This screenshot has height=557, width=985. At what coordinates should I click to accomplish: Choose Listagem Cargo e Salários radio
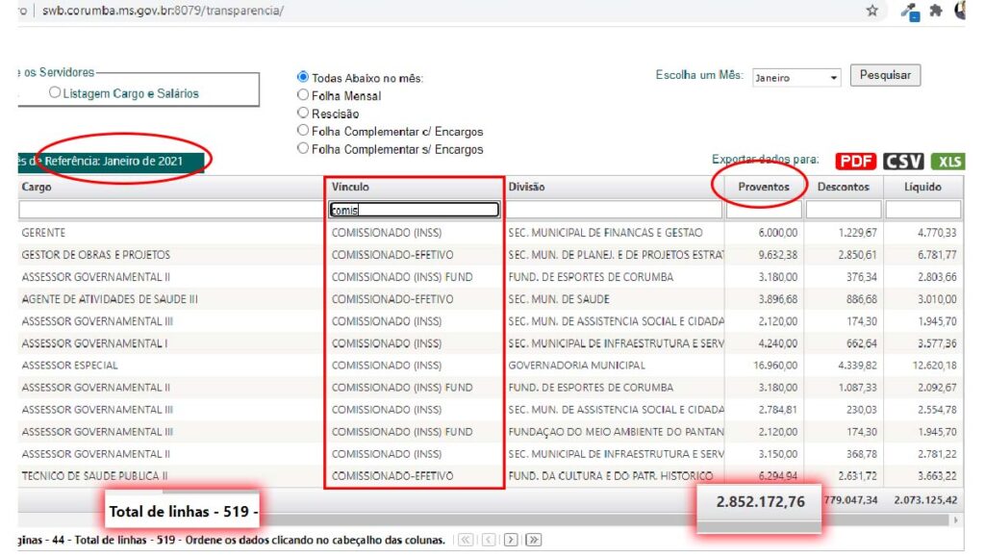point(55,92)
